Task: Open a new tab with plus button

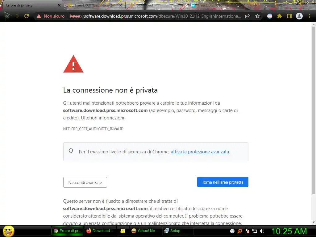Action: coord(255,5)
